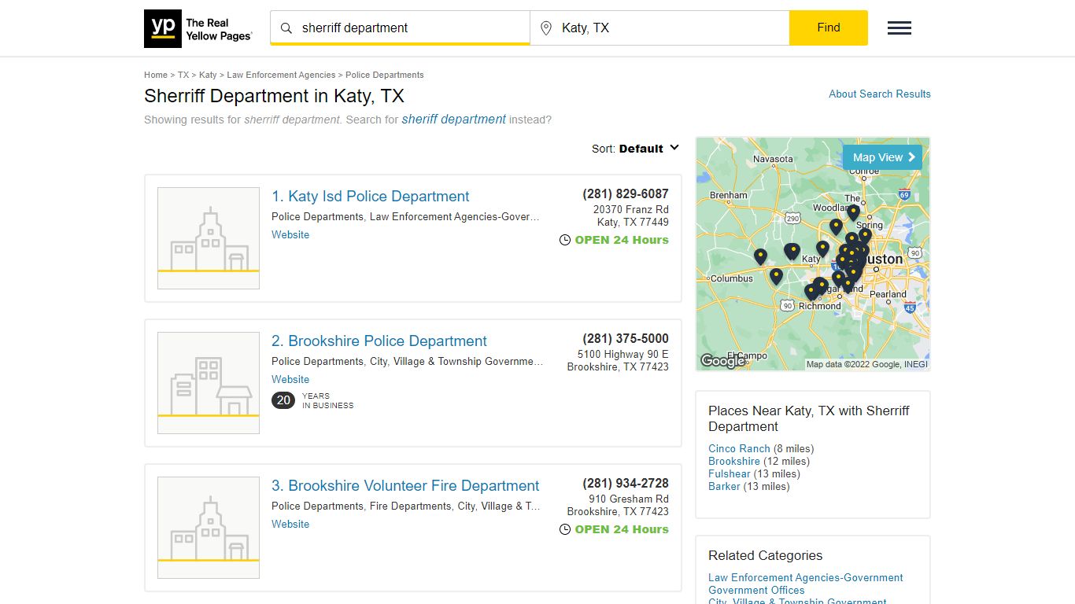Image resolution: width=1075 pixels, height=604 pixels.
Task: Open Barker nearby place link
Action: 724,486
